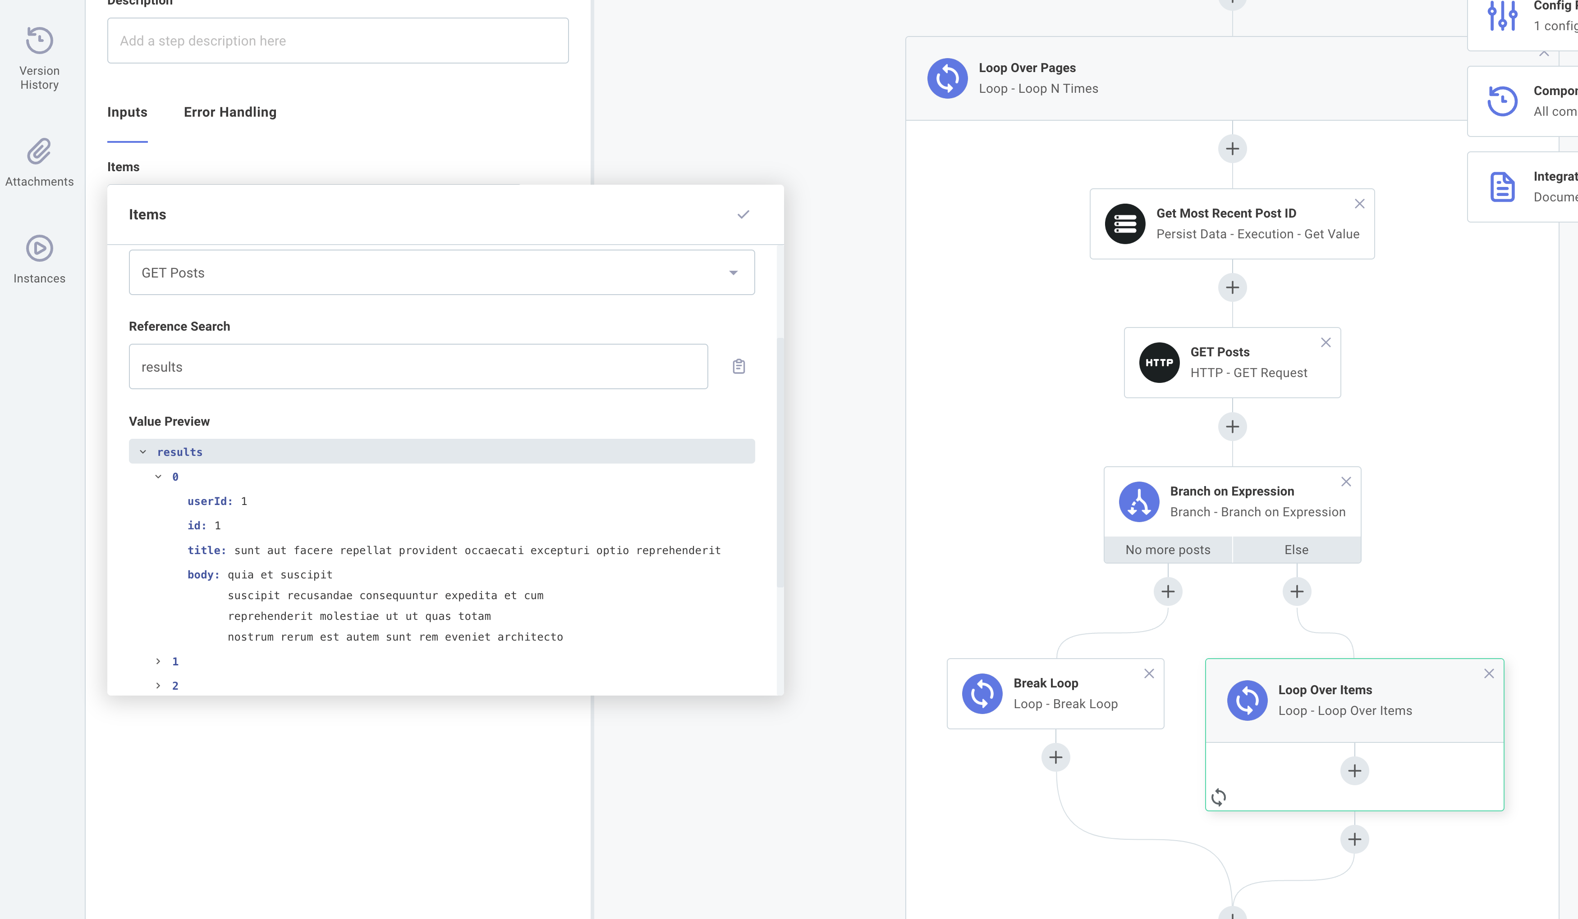Add a step below GET Posts with plus button
This screenshot has width=1578, height=919.
pyautogui.click(x=1232, y=427)
